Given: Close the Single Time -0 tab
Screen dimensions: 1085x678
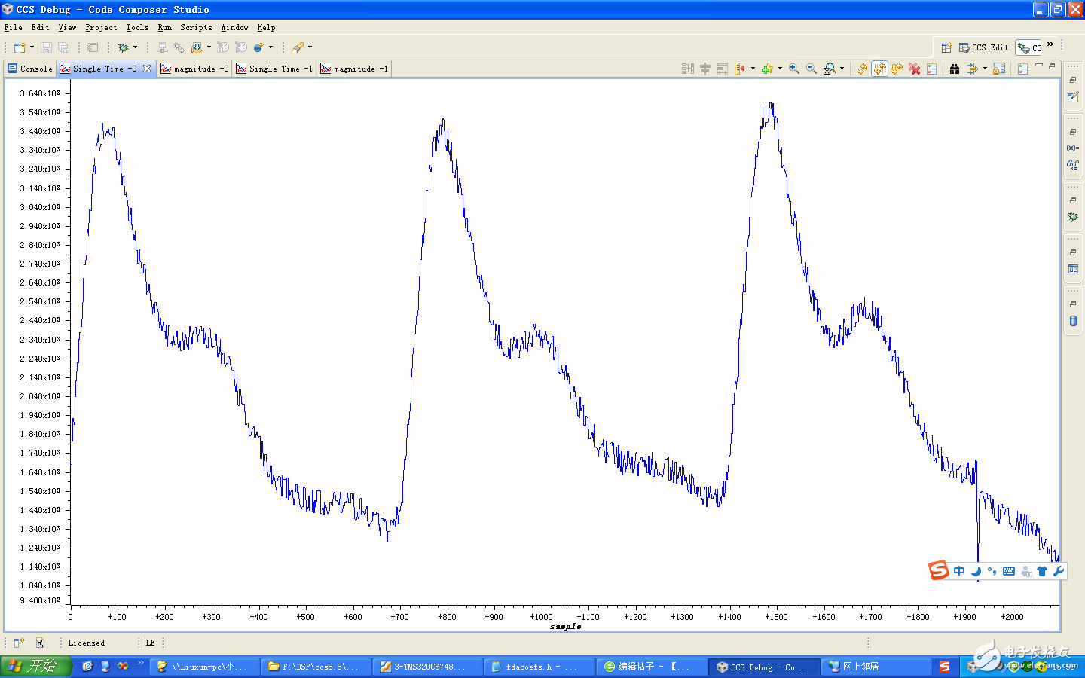Looking at the screenshot, I should click(147, 69).
